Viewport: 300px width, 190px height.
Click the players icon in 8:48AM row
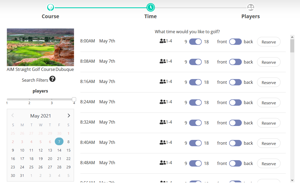click(x=163, y=162)
